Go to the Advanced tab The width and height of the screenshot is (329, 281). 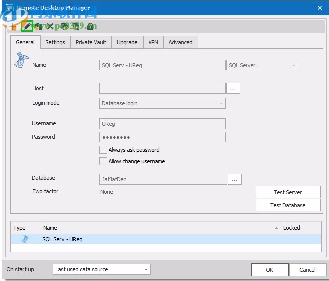click(181, 42)
